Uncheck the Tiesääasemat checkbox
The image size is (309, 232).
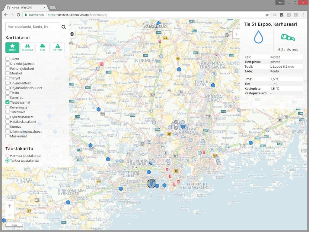click(8, 102)
